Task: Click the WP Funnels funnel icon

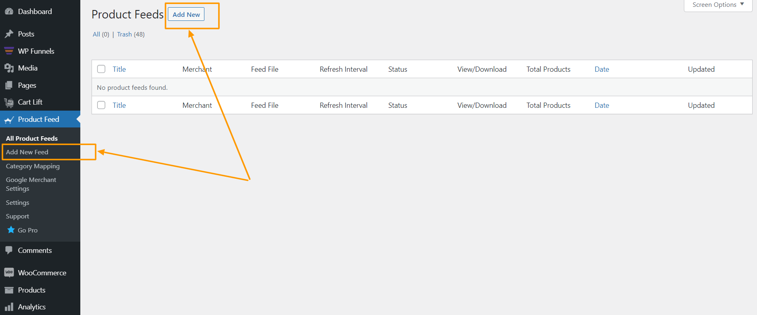Action: point(9,51)
